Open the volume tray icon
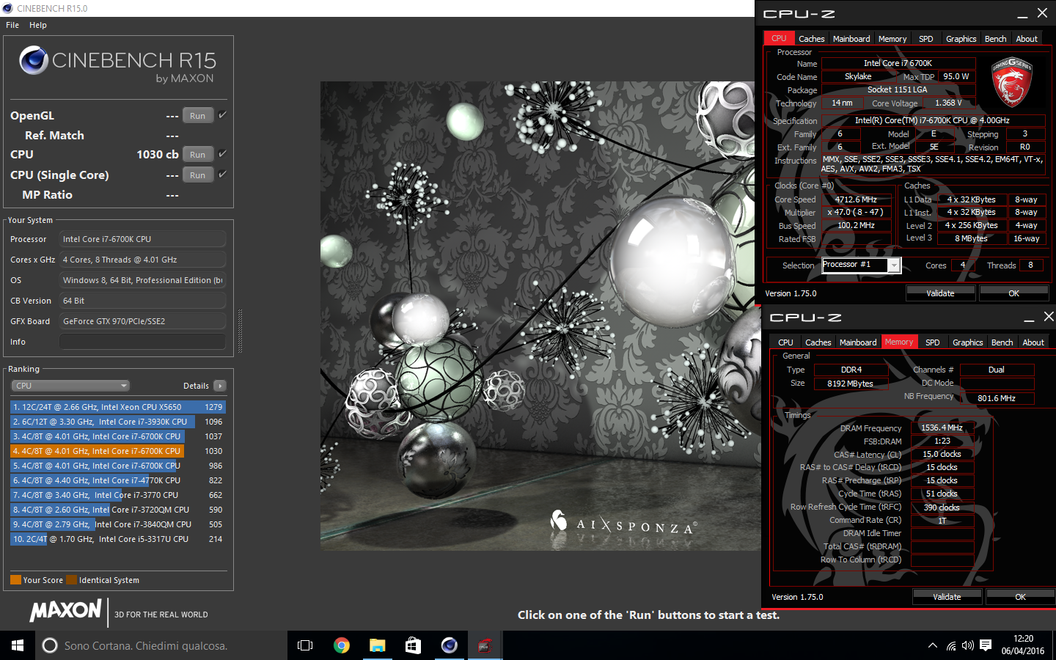Viewport: 1056px width, 660px height. [968, 646]
